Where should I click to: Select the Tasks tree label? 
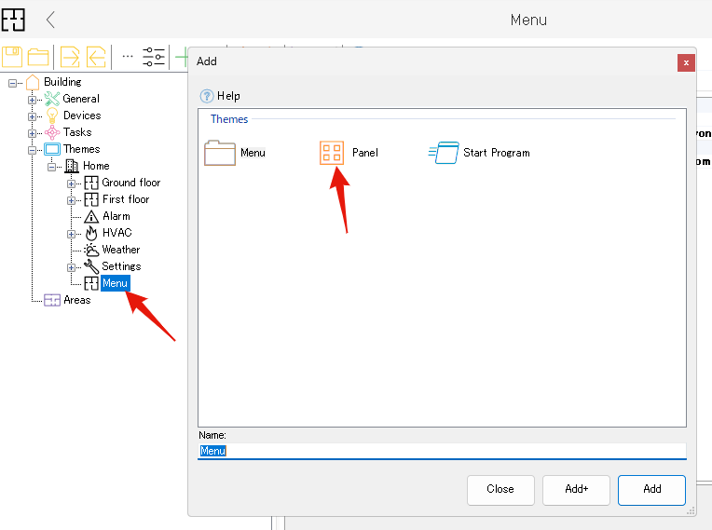pyautogui.click(x=77, y=132)
